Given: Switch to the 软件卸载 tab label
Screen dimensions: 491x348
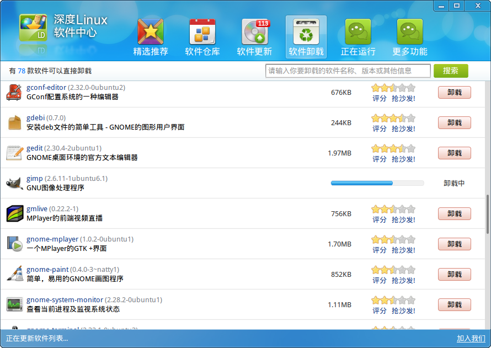Looking at the screenshot, I should click(306, 51).
